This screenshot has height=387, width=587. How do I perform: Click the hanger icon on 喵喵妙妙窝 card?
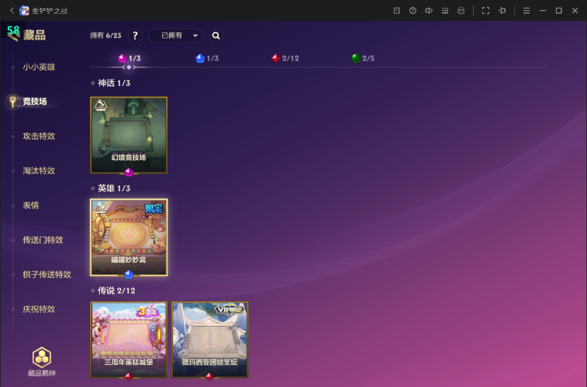100,207
